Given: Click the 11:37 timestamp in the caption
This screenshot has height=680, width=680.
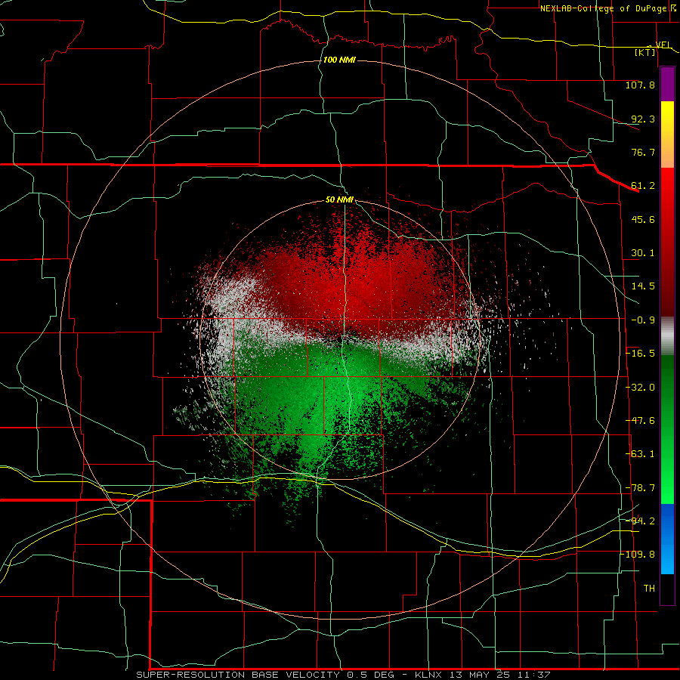Looking at the screenshot, I should pyautogui.click(x=534, y=675).
